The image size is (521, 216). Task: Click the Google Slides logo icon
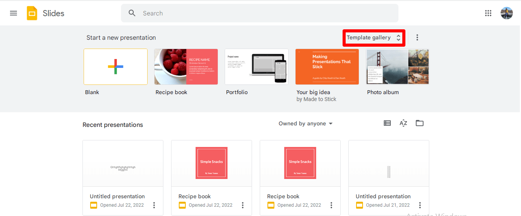pos(32,13)
